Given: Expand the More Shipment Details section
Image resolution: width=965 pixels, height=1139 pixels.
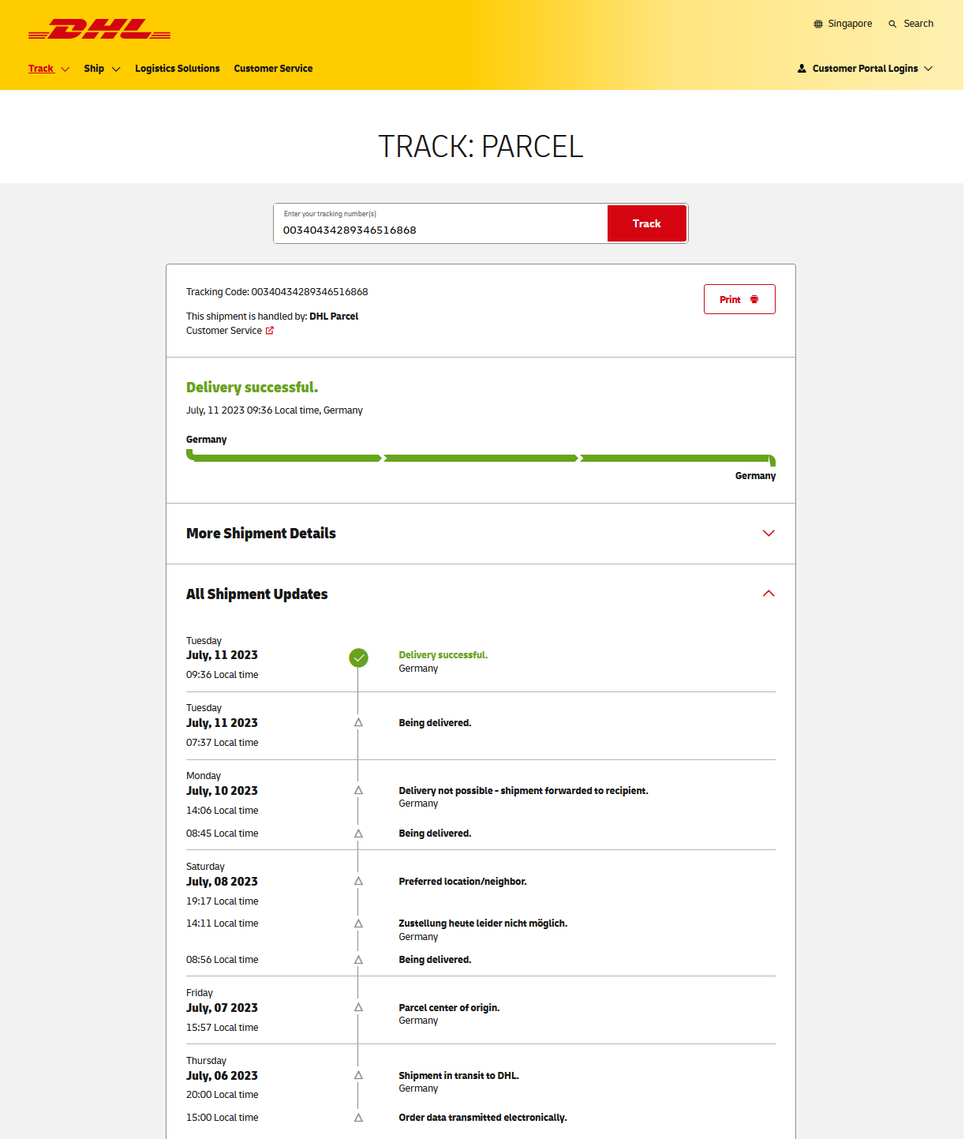Looking at the screenshot, I should click(769, 534).
